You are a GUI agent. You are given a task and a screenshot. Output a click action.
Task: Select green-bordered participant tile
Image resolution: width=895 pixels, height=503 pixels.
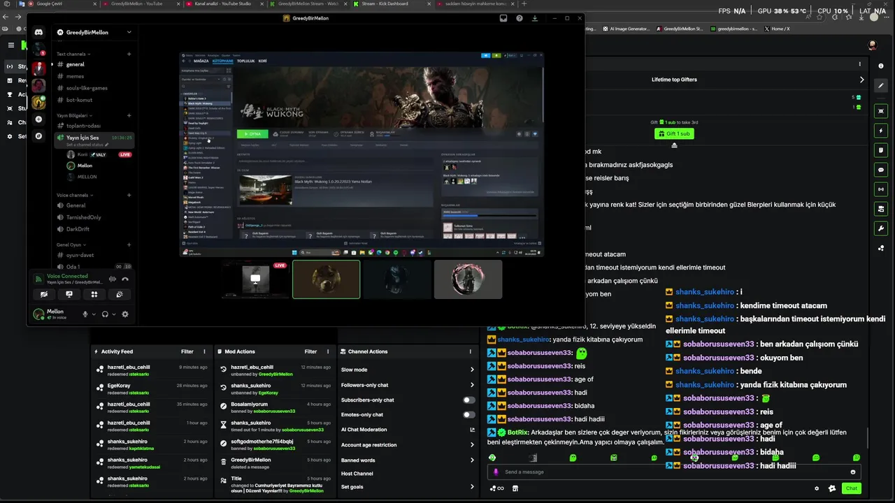point(327,279)
